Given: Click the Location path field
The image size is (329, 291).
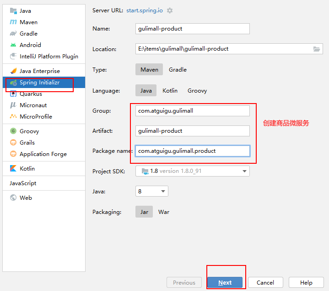Looking at the screenshot, I should [229, 49].
